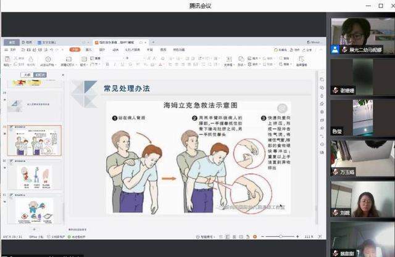This screenshot has width=395, height=257.
Task: Open the 动画 ribbon tab
Action: click(x=115, y=50)
